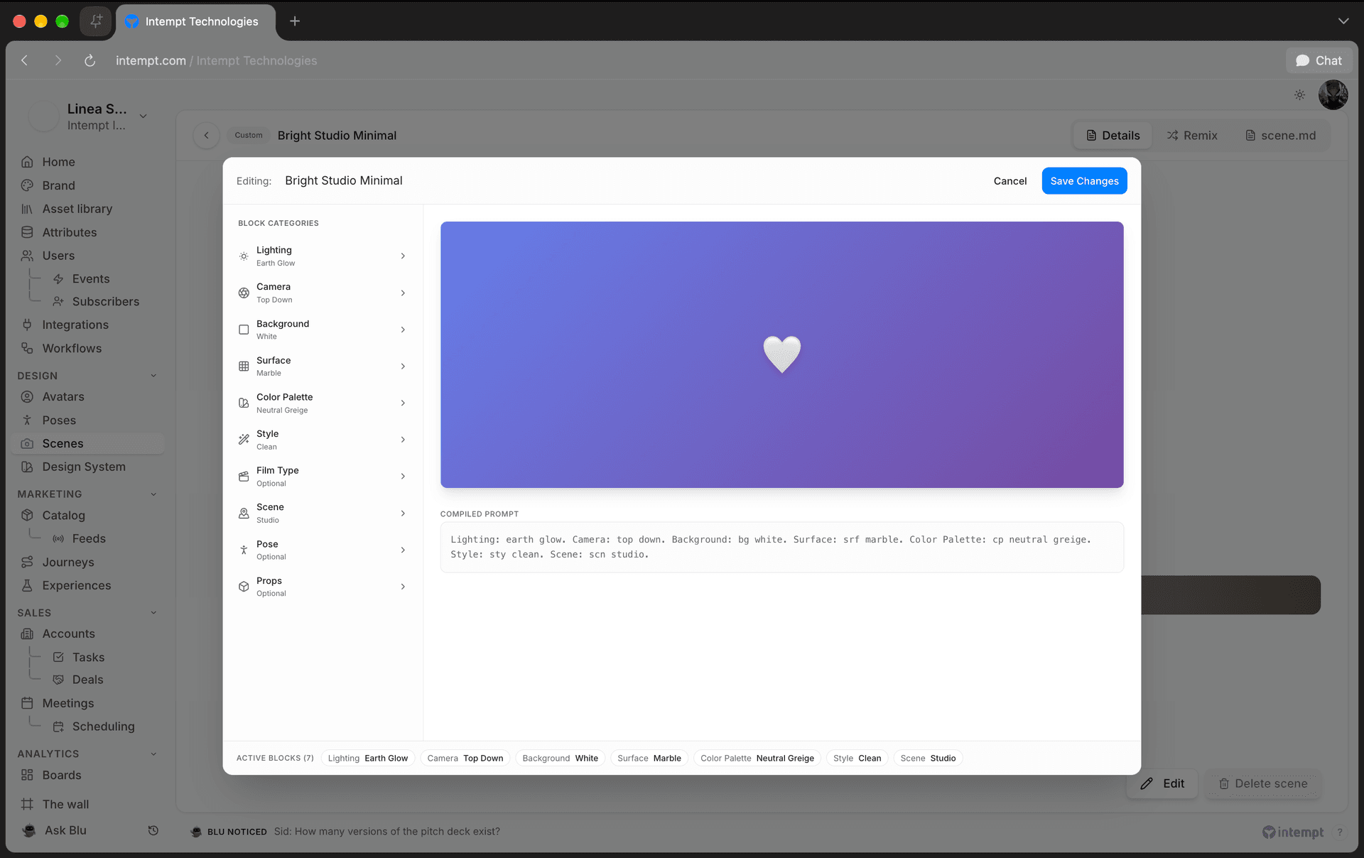Click the Color Palette swatch icon
Image resolution: width=1364 pixels, height=858 pixels.
pyautogui.click(x=244, y=403)
